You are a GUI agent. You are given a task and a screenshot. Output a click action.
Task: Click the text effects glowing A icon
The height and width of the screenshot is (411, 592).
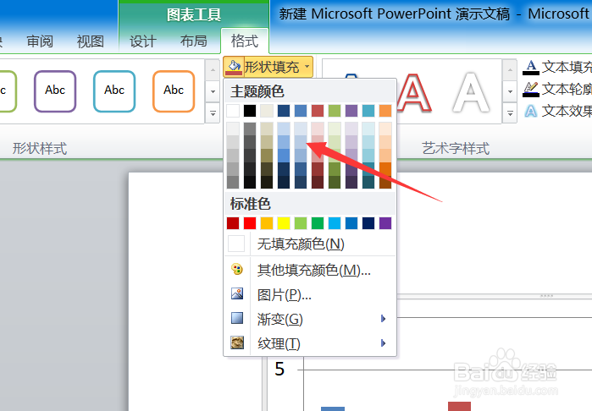[x=531, y=112]
